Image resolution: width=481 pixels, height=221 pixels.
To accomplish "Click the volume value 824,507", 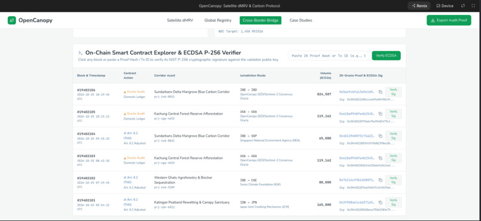I will click(x=324, y=94).
